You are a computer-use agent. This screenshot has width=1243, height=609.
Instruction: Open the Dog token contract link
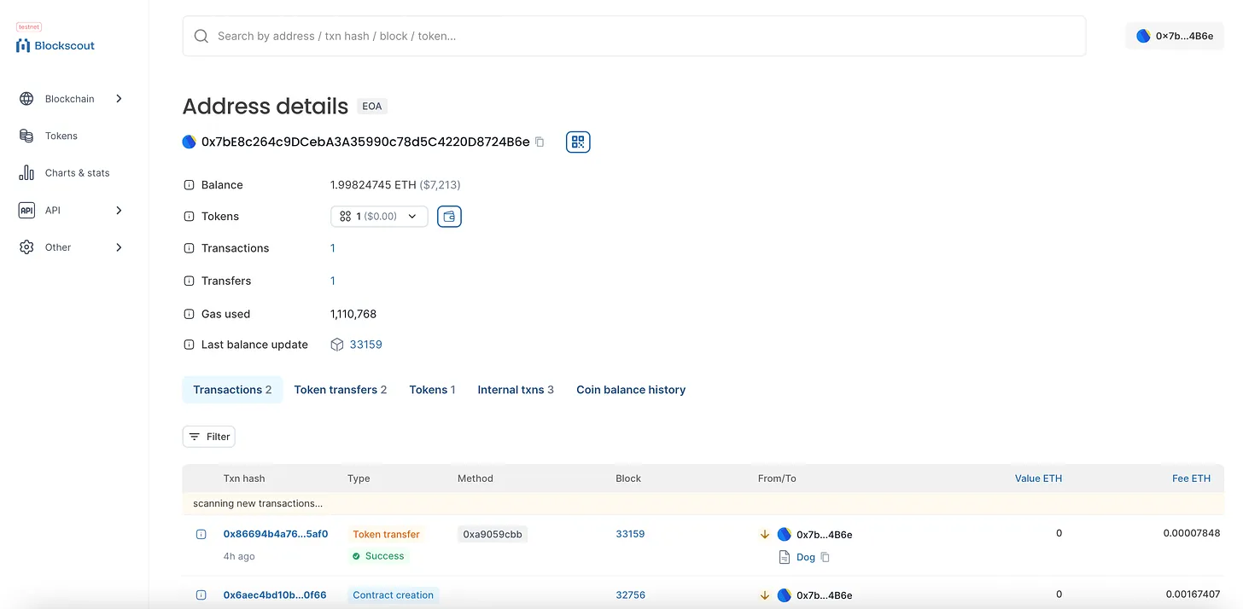806,557
